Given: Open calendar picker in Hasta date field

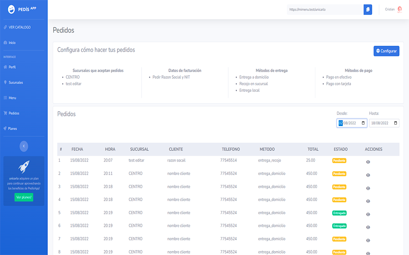Looking at the screenshot, I should click(395, 123).
